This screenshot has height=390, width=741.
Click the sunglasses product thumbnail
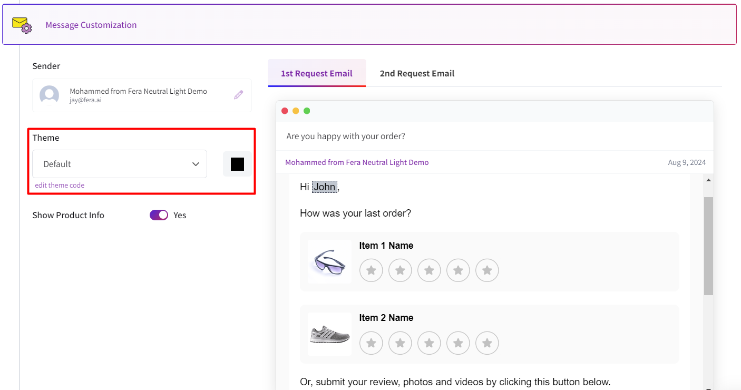329,262
